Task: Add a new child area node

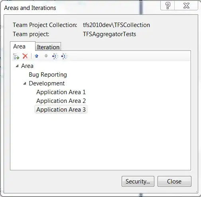Action: tap(16, 56)
